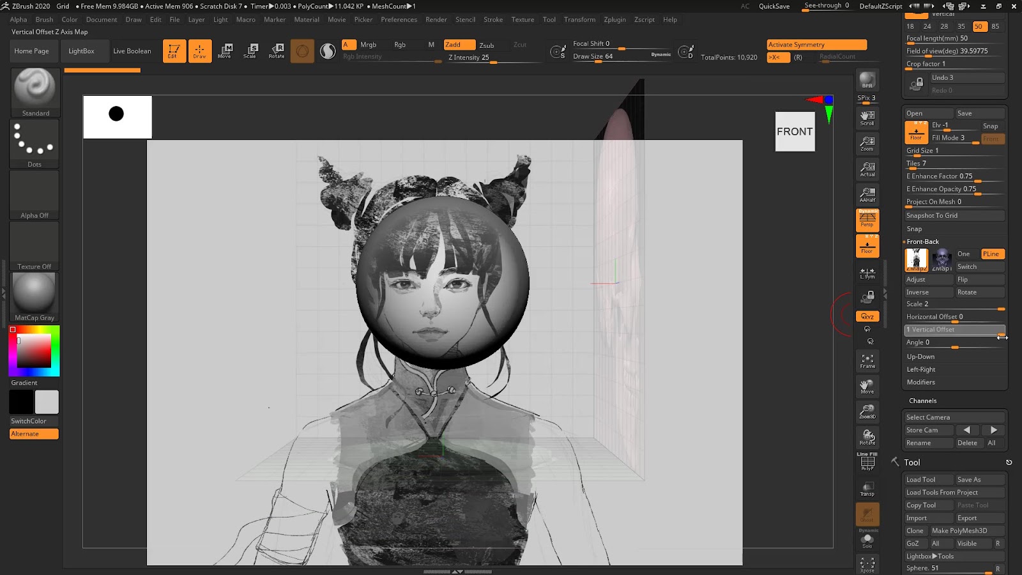Toggle the XYZ rotation mode button
Screen dimensions: 1022x575
pos(867,316)
